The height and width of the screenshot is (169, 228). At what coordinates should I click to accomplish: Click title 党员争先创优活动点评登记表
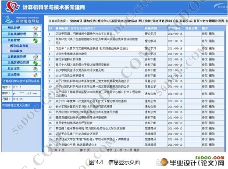[x=74, y=123]
